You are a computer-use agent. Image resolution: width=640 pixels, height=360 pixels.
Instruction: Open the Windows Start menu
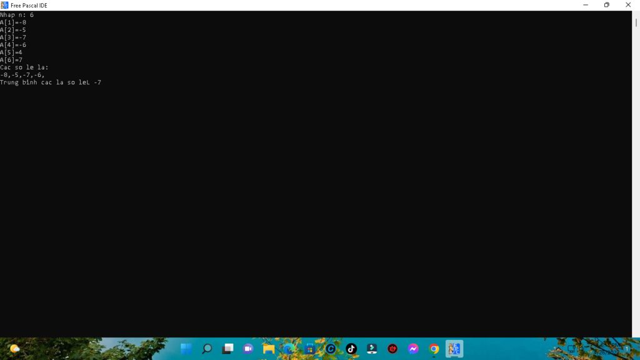pyautogui.click(x=186, y=349)
